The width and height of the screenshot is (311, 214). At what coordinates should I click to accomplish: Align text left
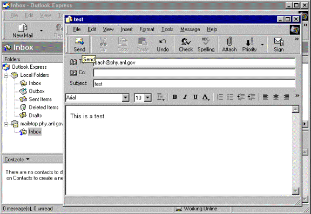(266, 97)
